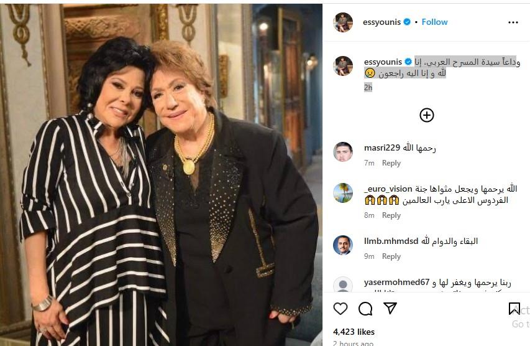Open masri229's profile picture
Image resolution: width=530 pixels, height=346 pixels.
click(x=343, y=152)
